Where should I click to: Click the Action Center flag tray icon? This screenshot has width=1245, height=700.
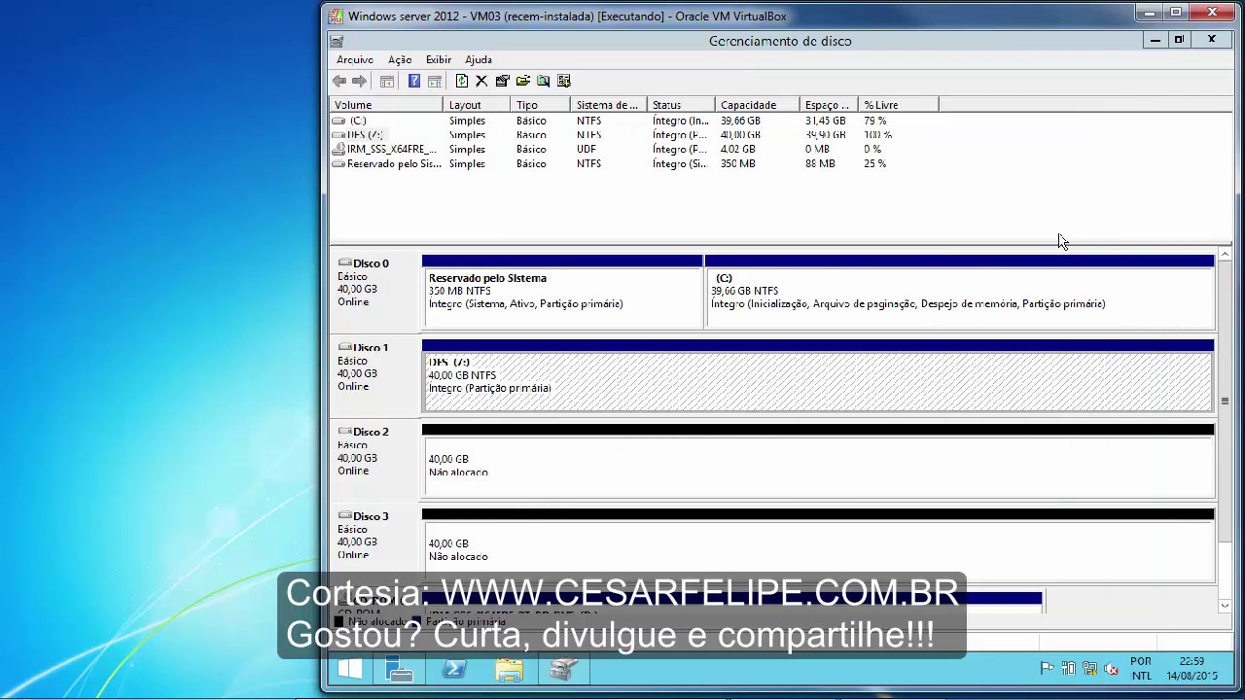pos(1047,669)
